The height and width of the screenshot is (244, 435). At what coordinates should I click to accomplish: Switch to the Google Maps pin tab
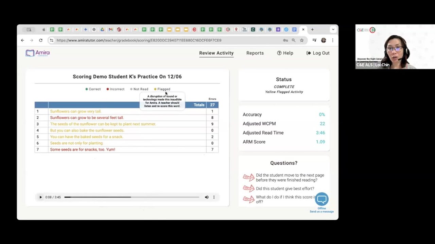(236, 29)
